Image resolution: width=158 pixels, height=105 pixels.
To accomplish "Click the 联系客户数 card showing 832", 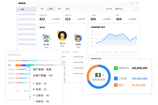I will click(50, 17).
